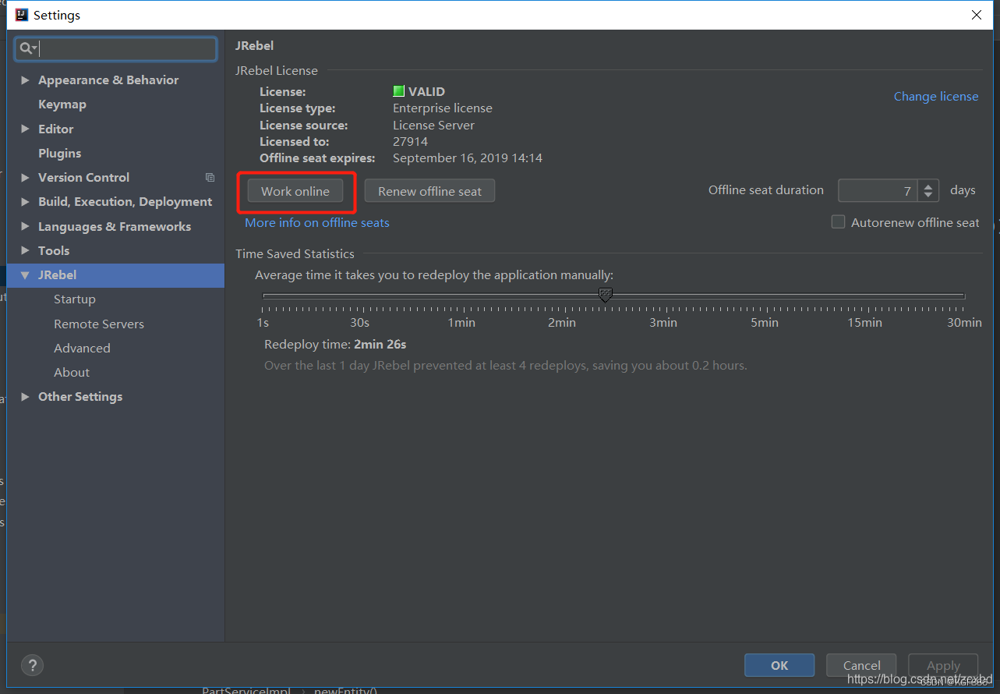This screenshot has height=694, width=1000.
Task: Click the IntelliJ logo in title bar
Action: click(22, 15)
